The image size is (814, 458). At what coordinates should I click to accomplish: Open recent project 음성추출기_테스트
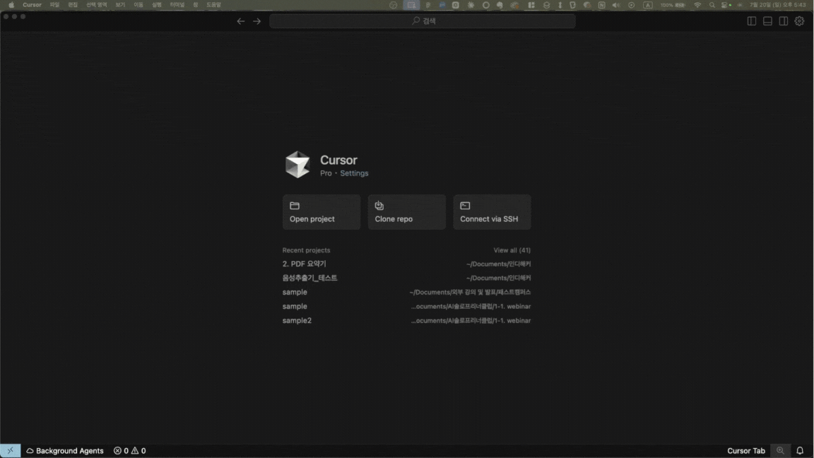406,278
